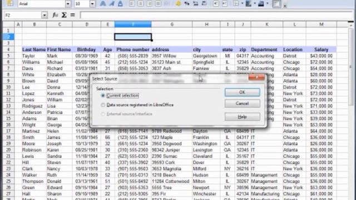Click the font size field showing 10
This screenshot has width=356, height=200.
82,4
